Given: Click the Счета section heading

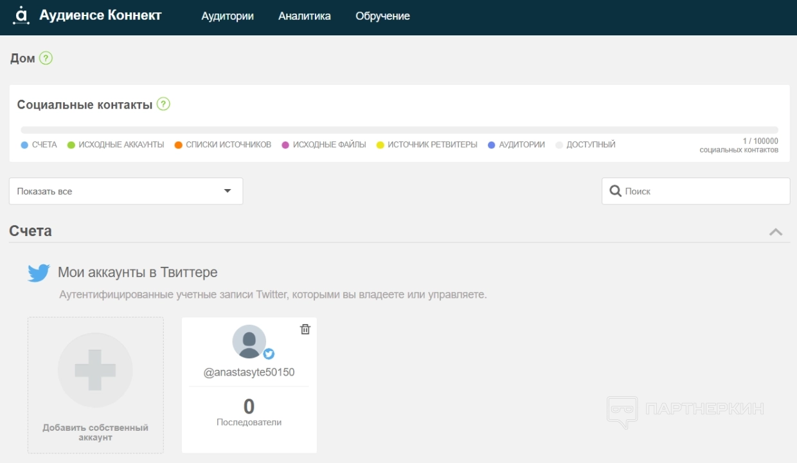Looking at the screenshot, I should pos(30,231).
